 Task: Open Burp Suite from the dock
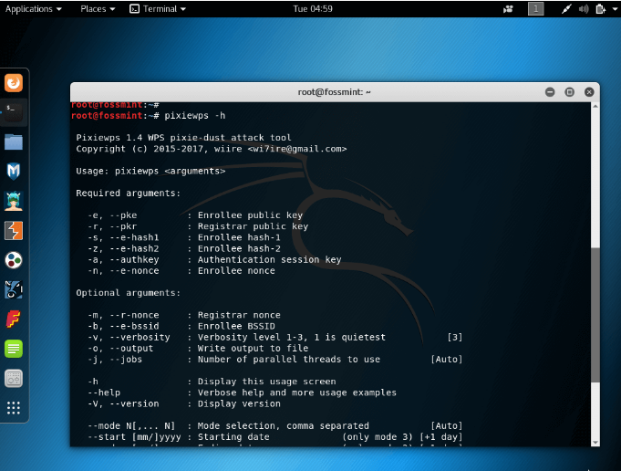pyautogui.click(x=14, y=230)
